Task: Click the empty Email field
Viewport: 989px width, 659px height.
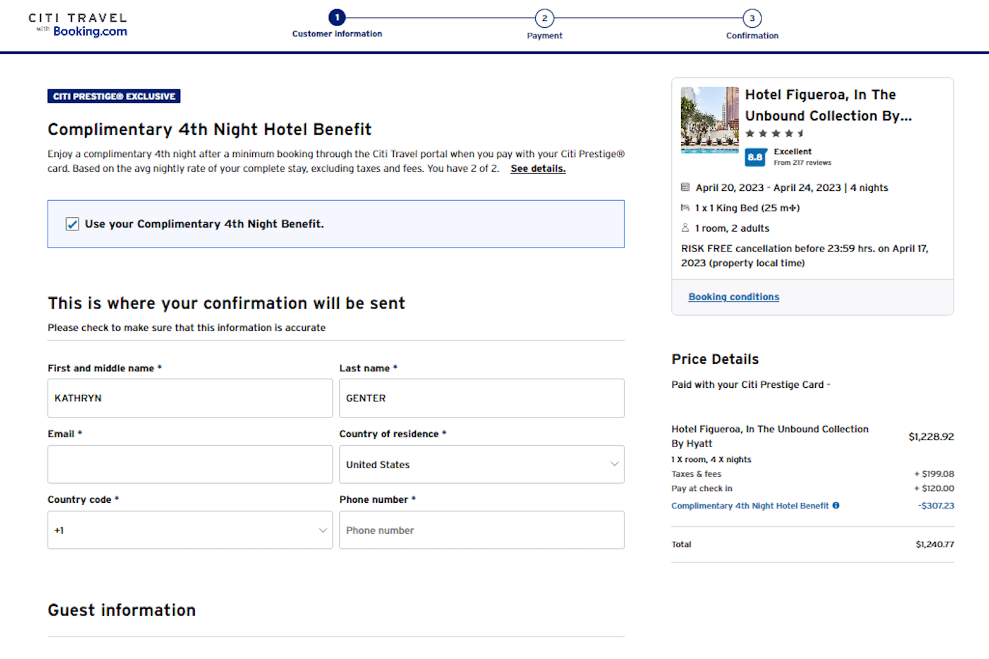Action: (x=190, y=464)
